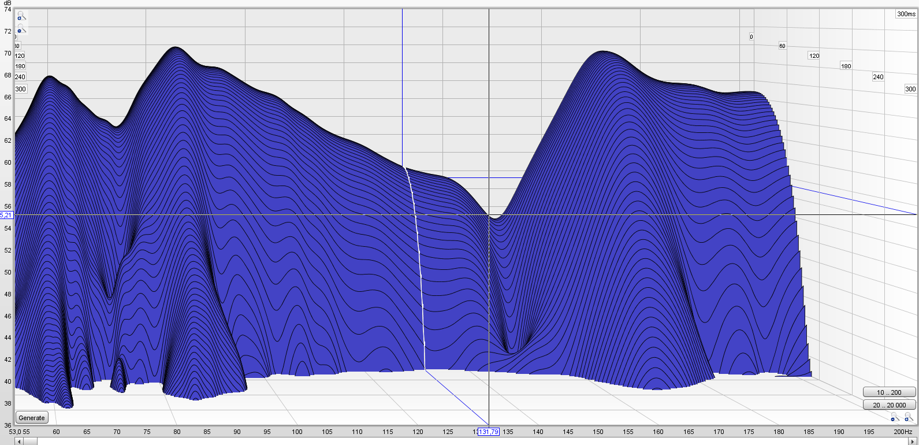Click the 300 time marker on left axis
Screen dimensions: 919x445
(21, 89)
